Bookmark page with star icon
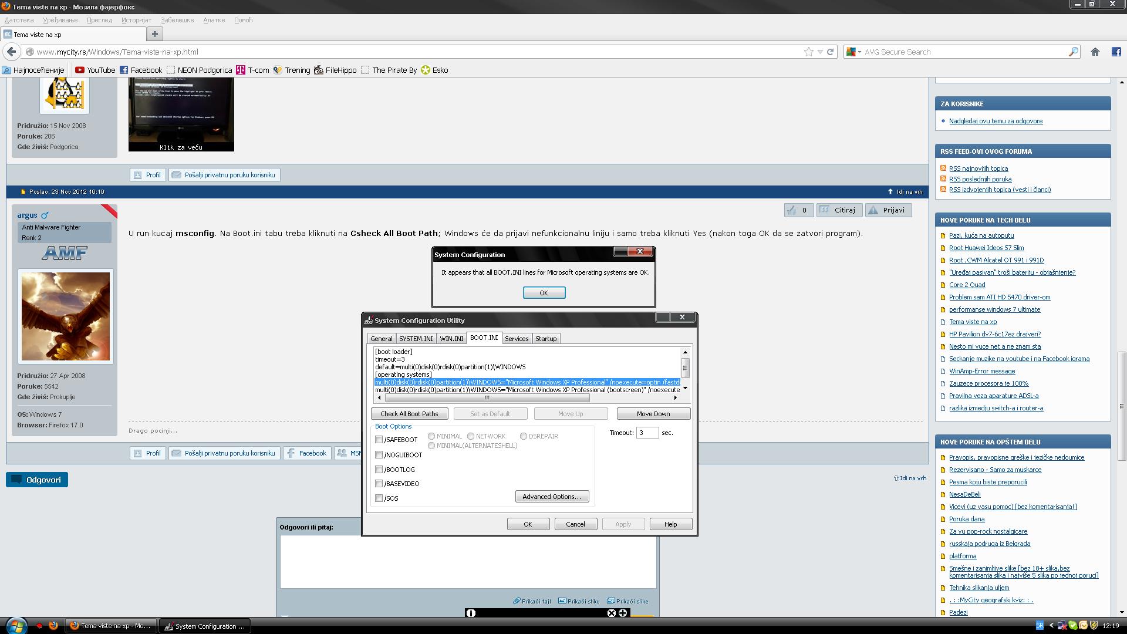This screenshot has width=1127, height=634. click(808, 52)
